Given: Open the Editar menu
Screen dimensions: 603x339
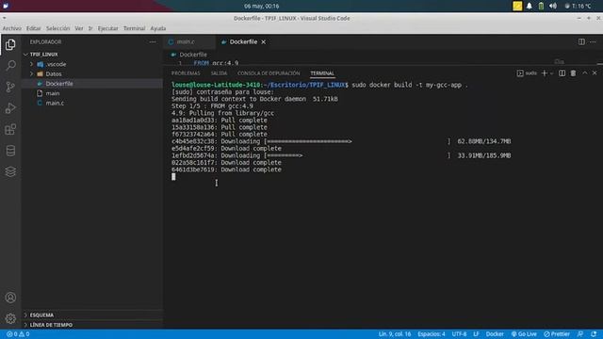Looking at the screenshot, I should 34,28.
